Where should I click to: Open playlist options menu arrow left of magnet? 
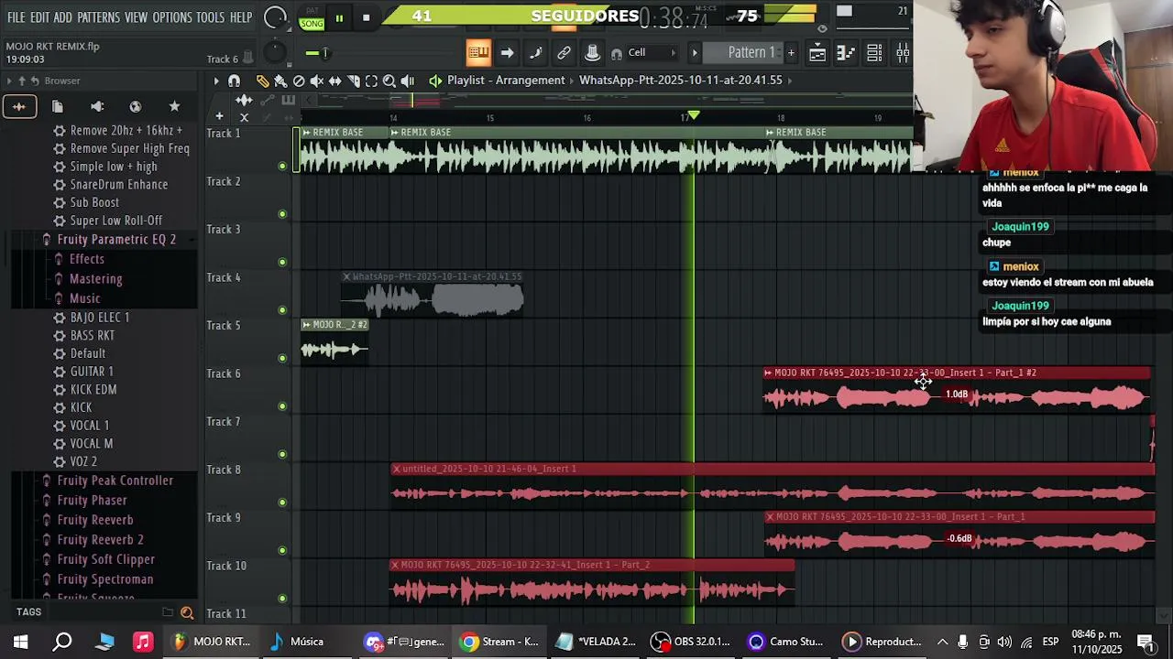coord(216,81)
